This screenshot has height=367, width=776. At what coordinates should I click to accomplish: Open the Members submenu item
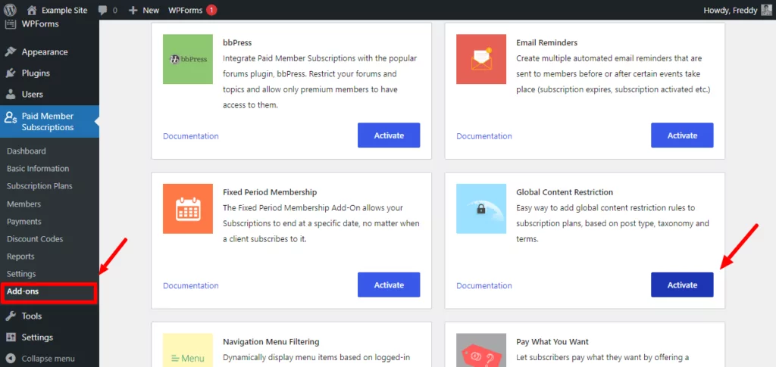23,204
